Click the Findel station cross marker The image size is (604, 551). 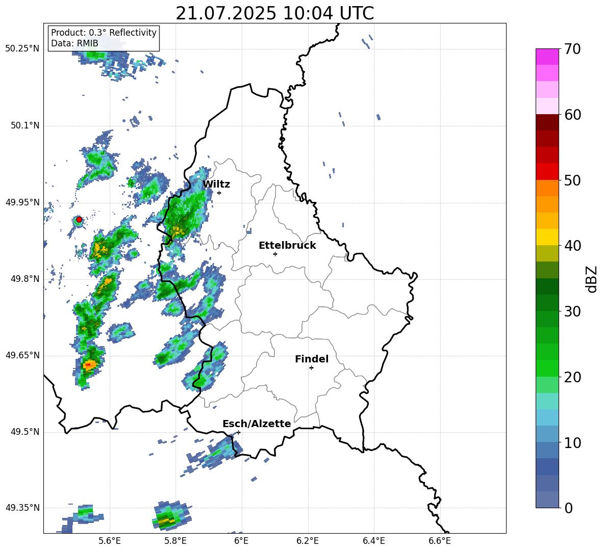[311, 368]
